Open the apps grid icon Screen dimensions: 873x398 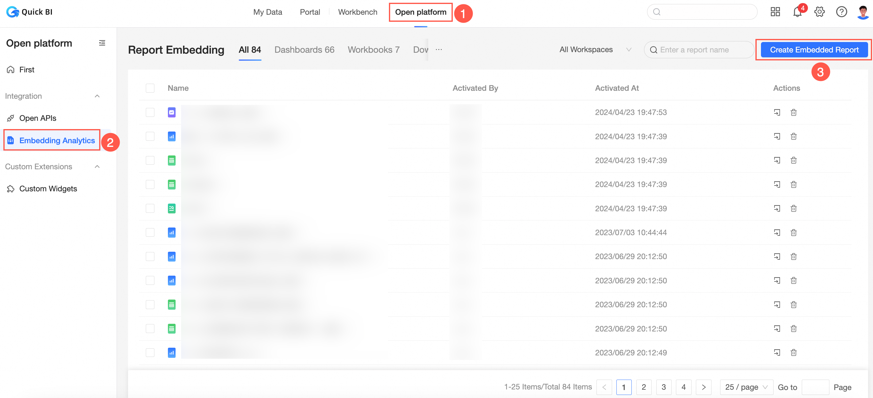(x=775, y=12)
